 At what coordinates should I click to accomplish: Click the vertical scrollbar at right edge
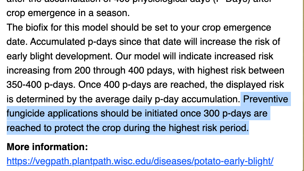click(x=303, y=85)
